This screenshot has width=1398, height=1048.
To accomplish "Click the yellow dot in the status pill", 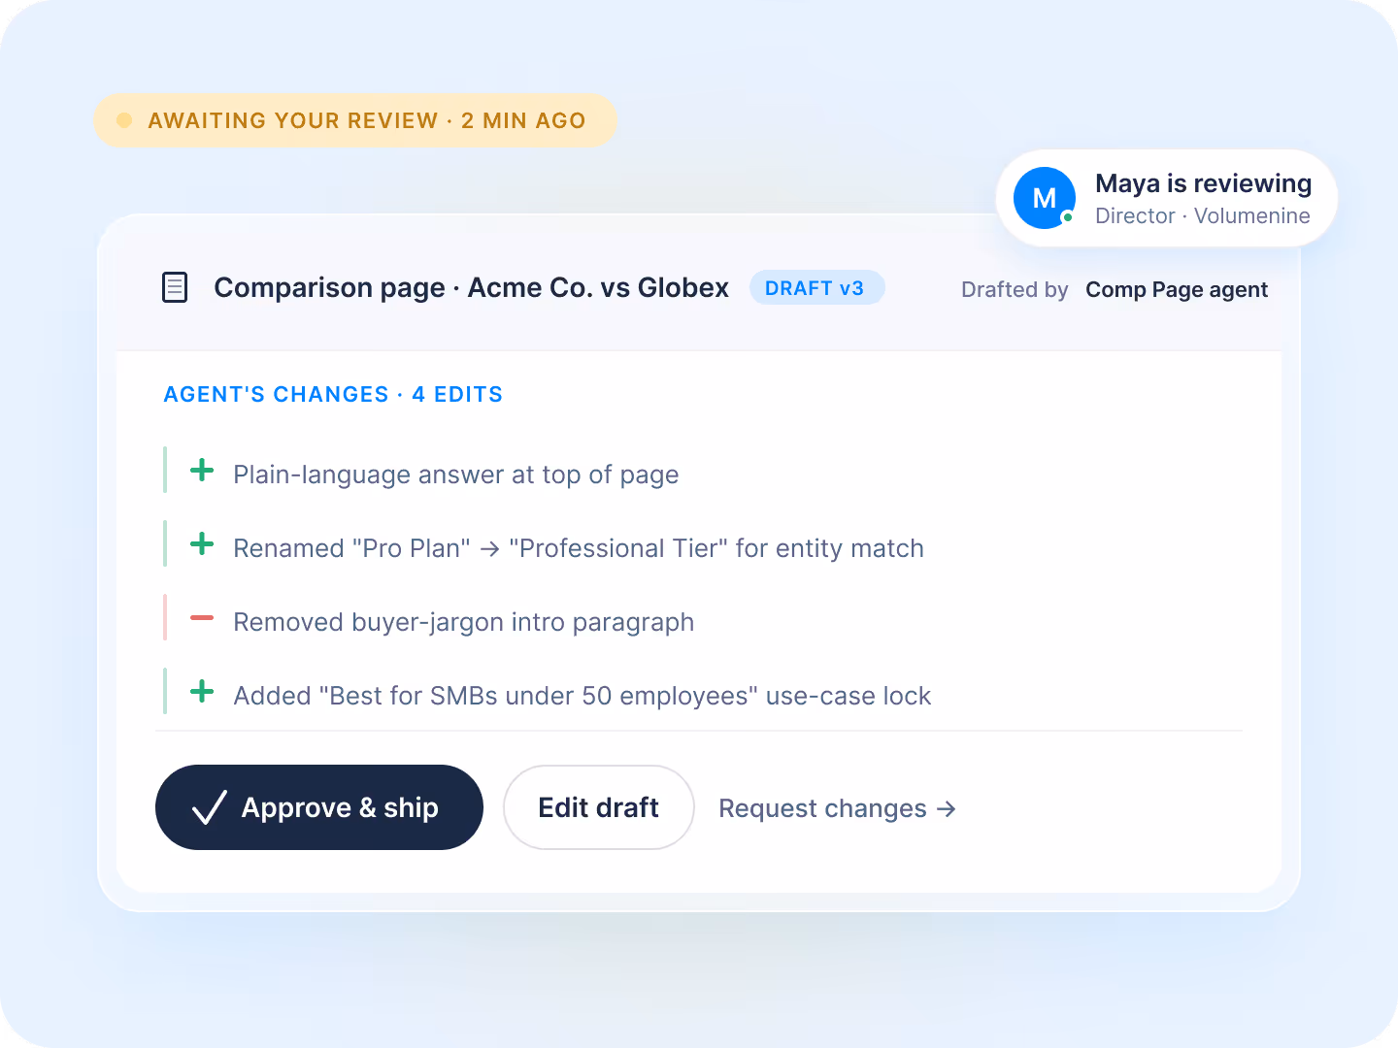I will point(124,120).
